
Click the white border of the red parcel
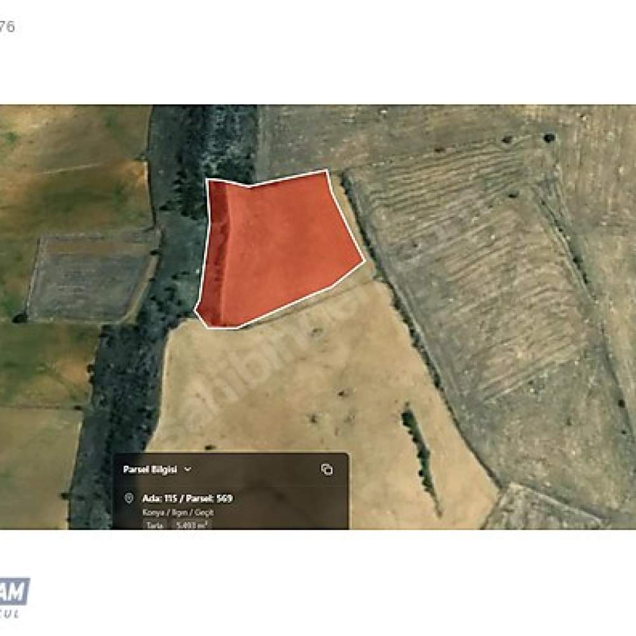coord(346,219)
